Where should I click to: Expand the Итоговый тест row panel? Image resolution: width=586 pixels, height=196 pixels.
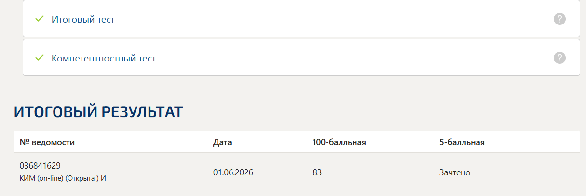301,19
